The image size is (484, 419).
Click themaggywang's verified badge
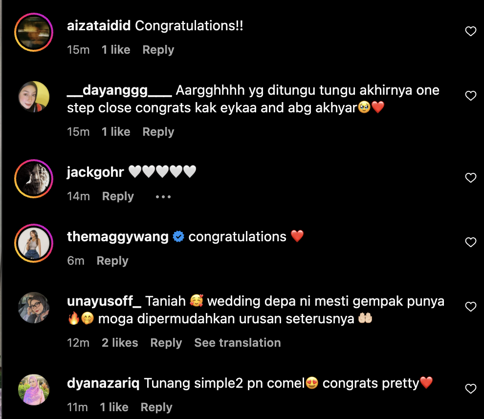178,237
